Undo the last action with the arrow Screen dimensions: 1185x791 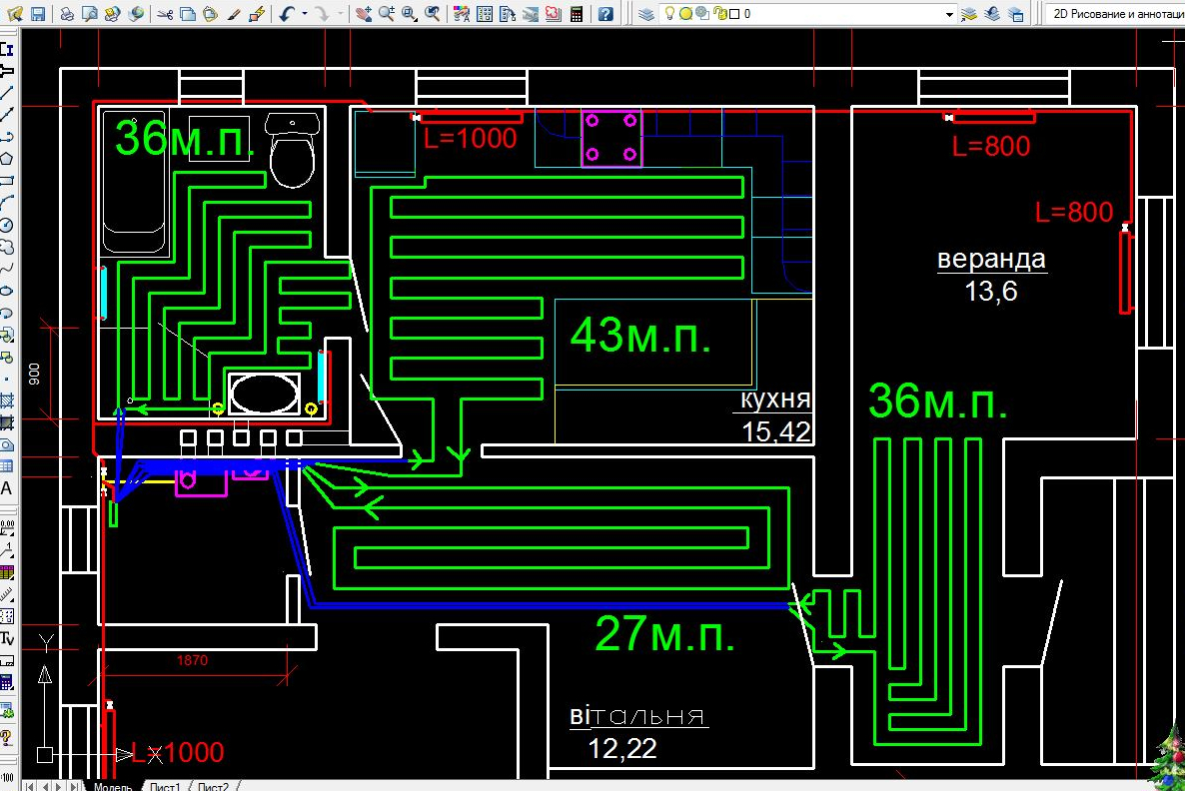tap(287, 13)
